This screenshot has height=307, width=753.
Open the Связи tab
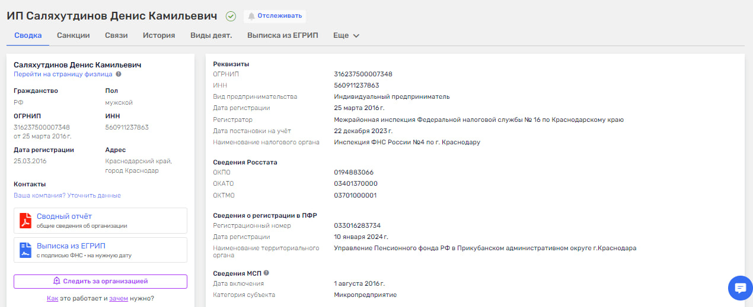[116, 35]
